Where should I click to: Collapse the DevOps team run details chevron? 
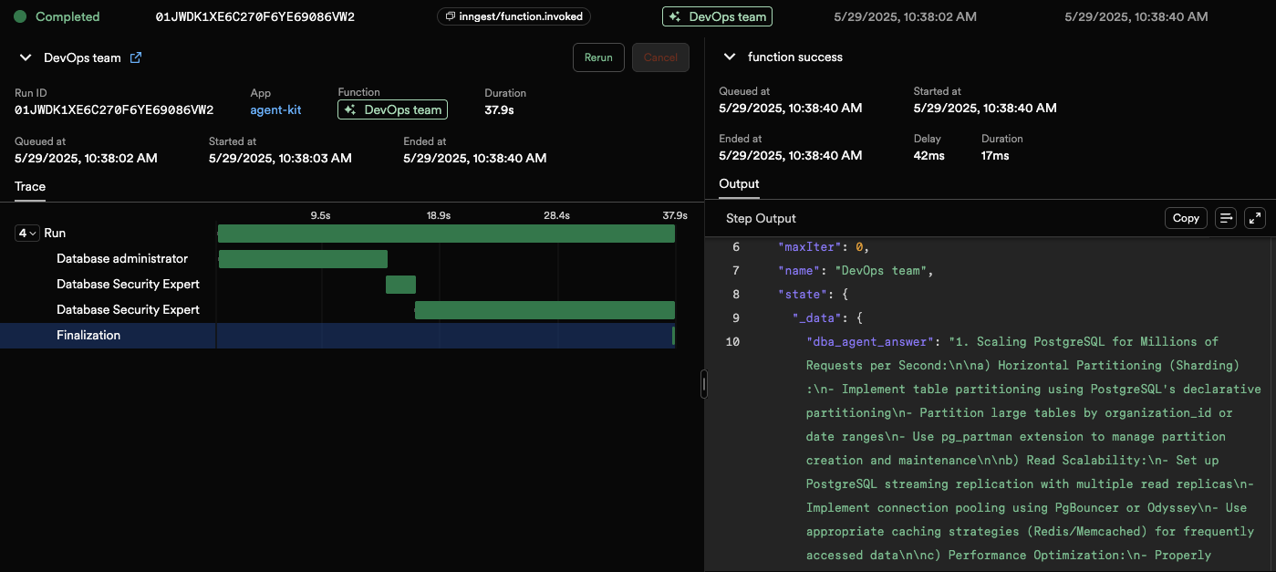pos(26,57)
